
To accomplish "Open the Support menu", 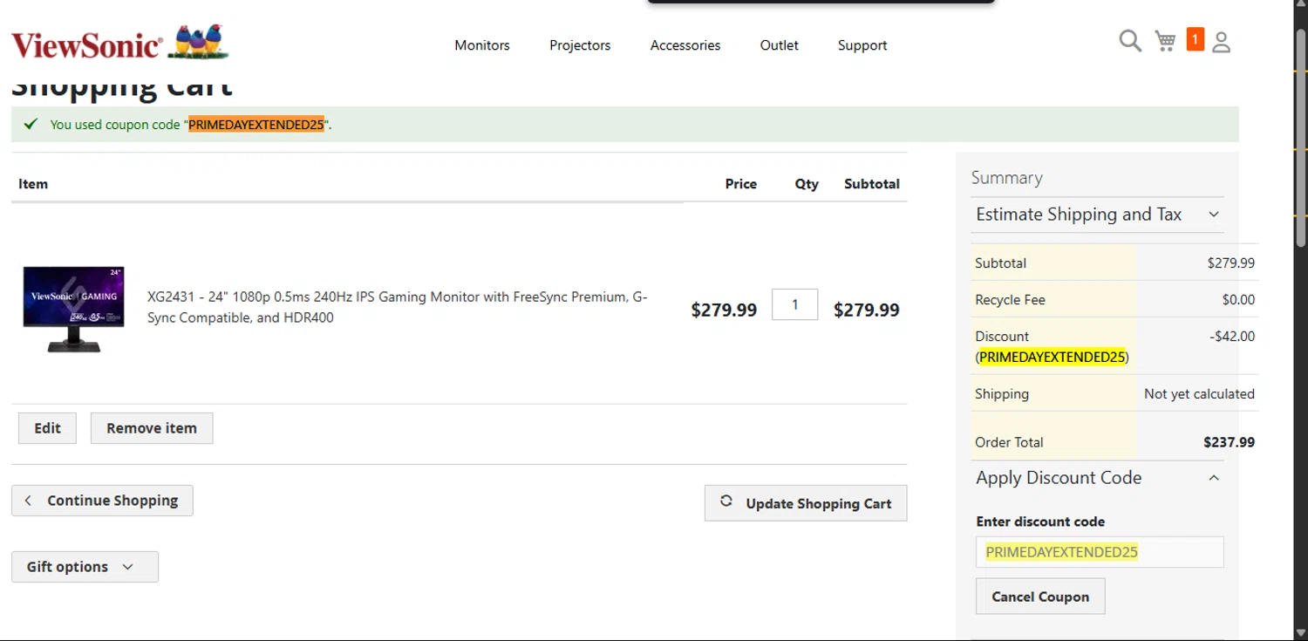I will 862,45.
